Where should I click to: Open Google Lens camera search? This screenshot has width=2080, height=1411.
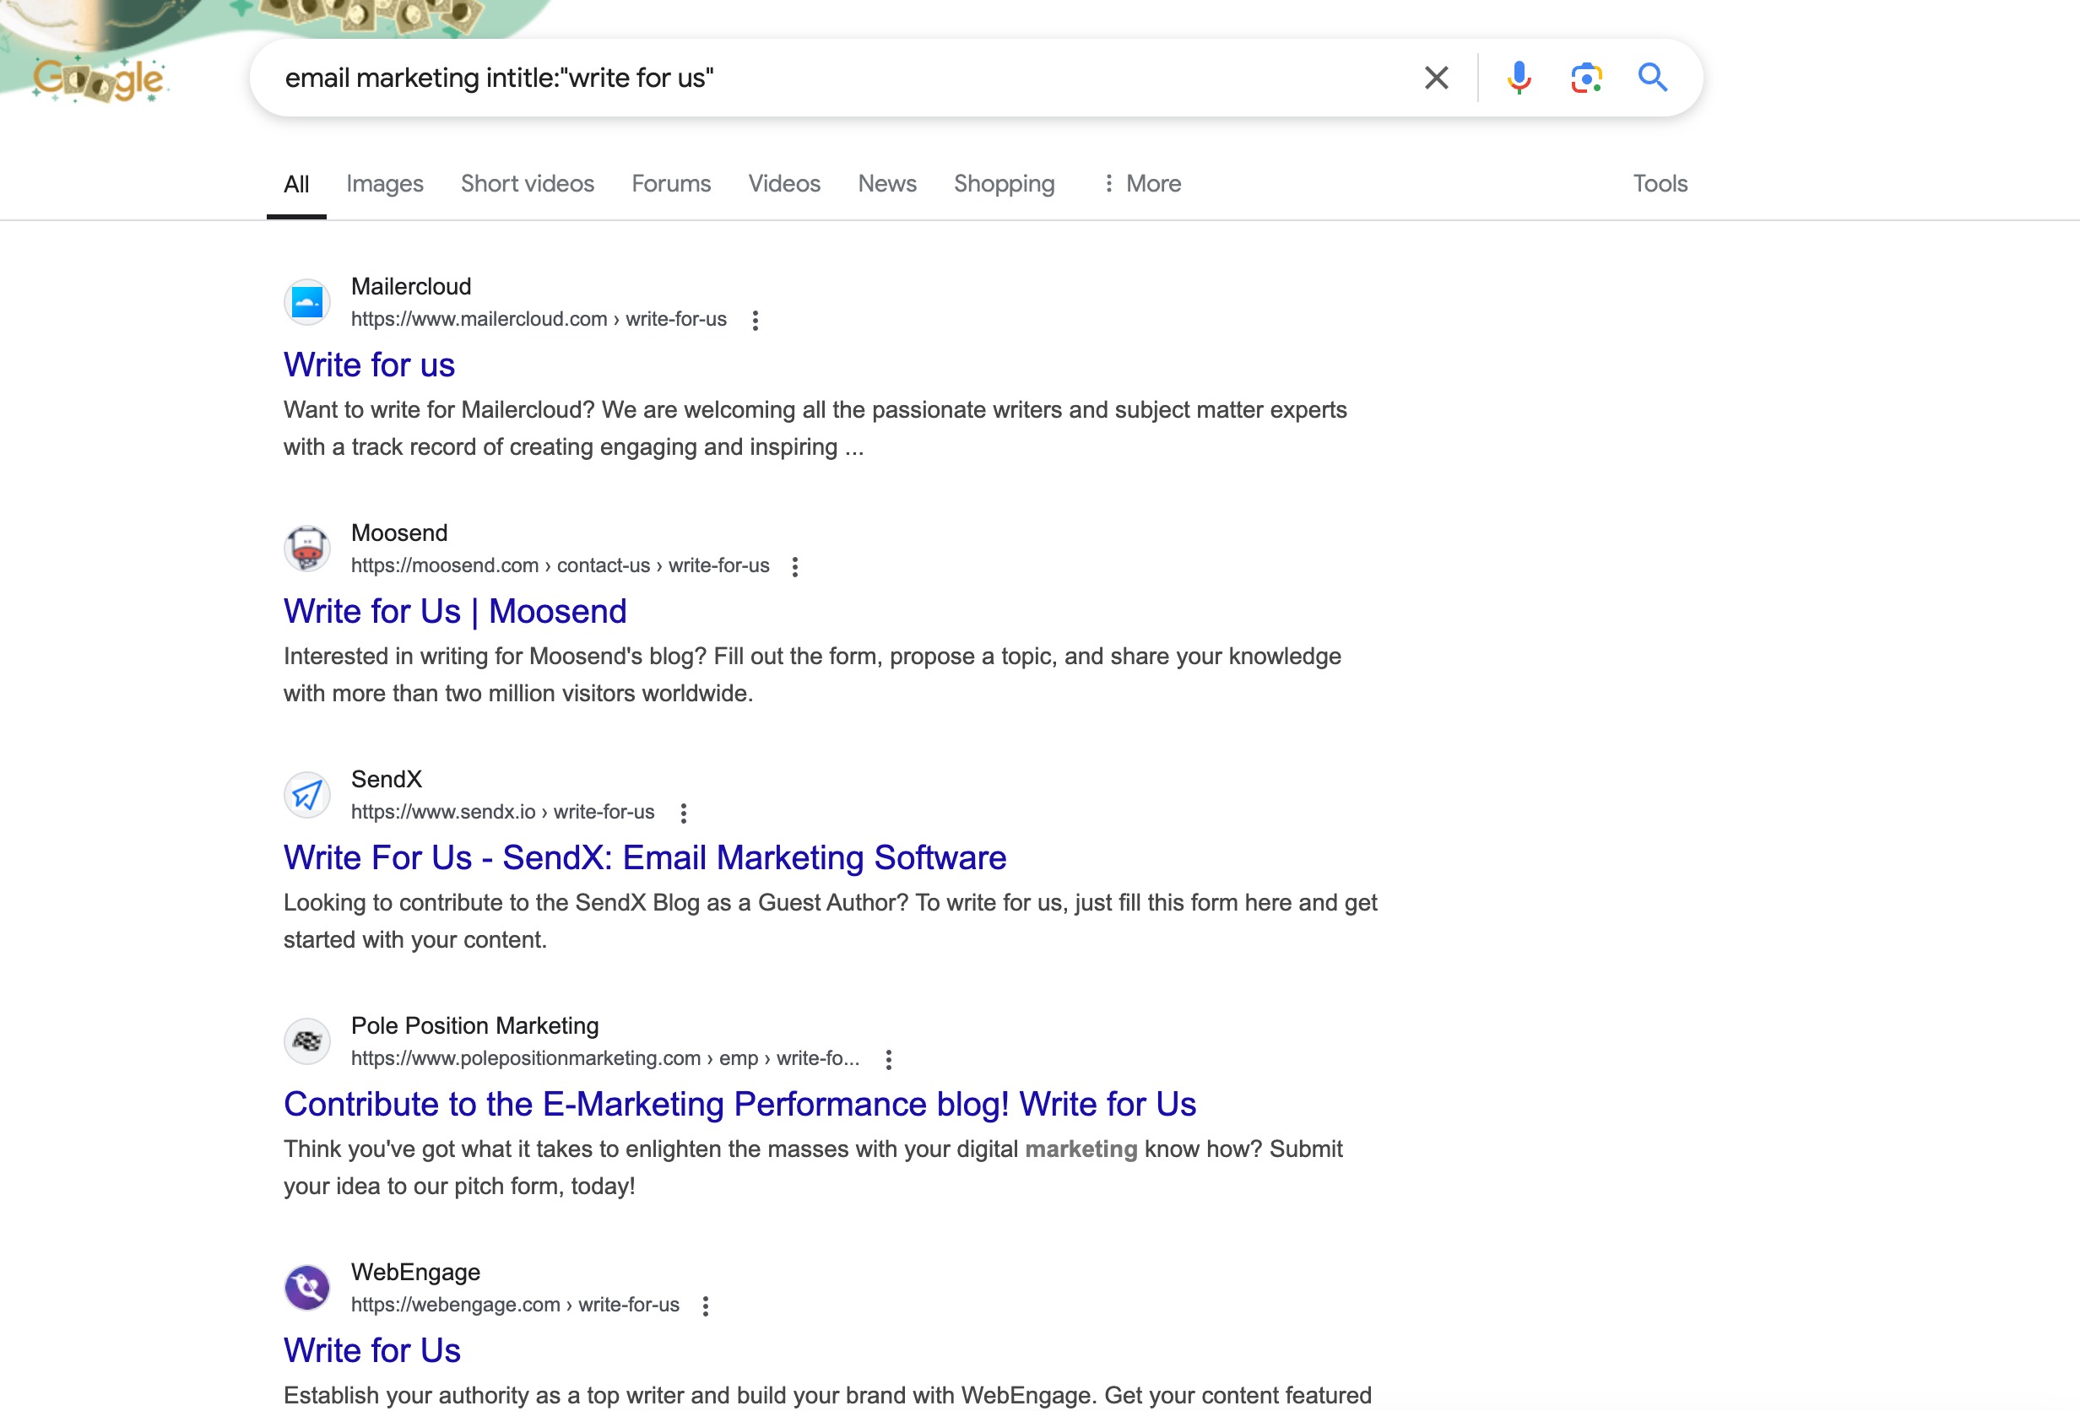[x=1586, y=77]
